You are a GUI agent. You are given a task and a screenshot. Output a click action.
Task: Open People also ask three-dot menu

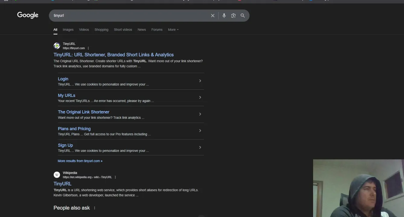[94, 208]
